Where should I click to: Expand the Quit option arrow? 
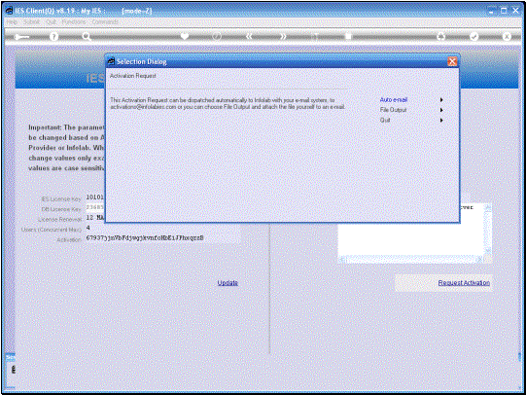pyautogui.click(x=441, y=120)
